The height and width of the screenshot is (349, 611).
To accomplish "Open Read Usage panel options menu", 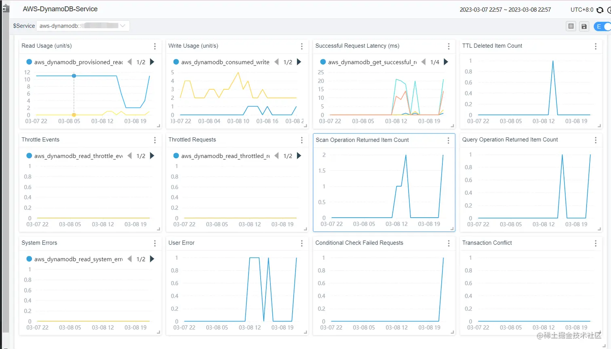I will 155,46.
